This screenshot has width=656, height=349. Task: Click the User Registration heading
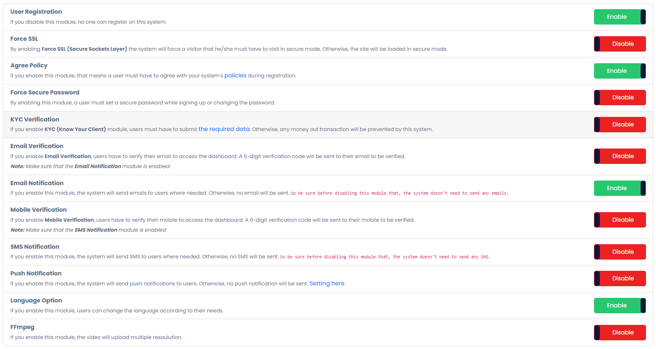click(x=36, y=12)
